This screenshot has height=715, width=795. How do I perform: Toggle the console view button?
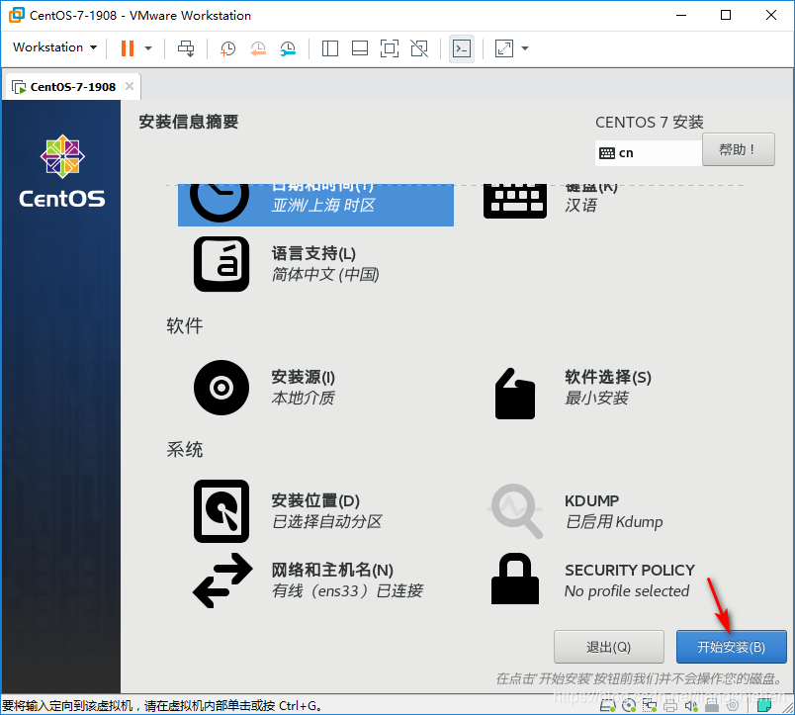(462, 47)
